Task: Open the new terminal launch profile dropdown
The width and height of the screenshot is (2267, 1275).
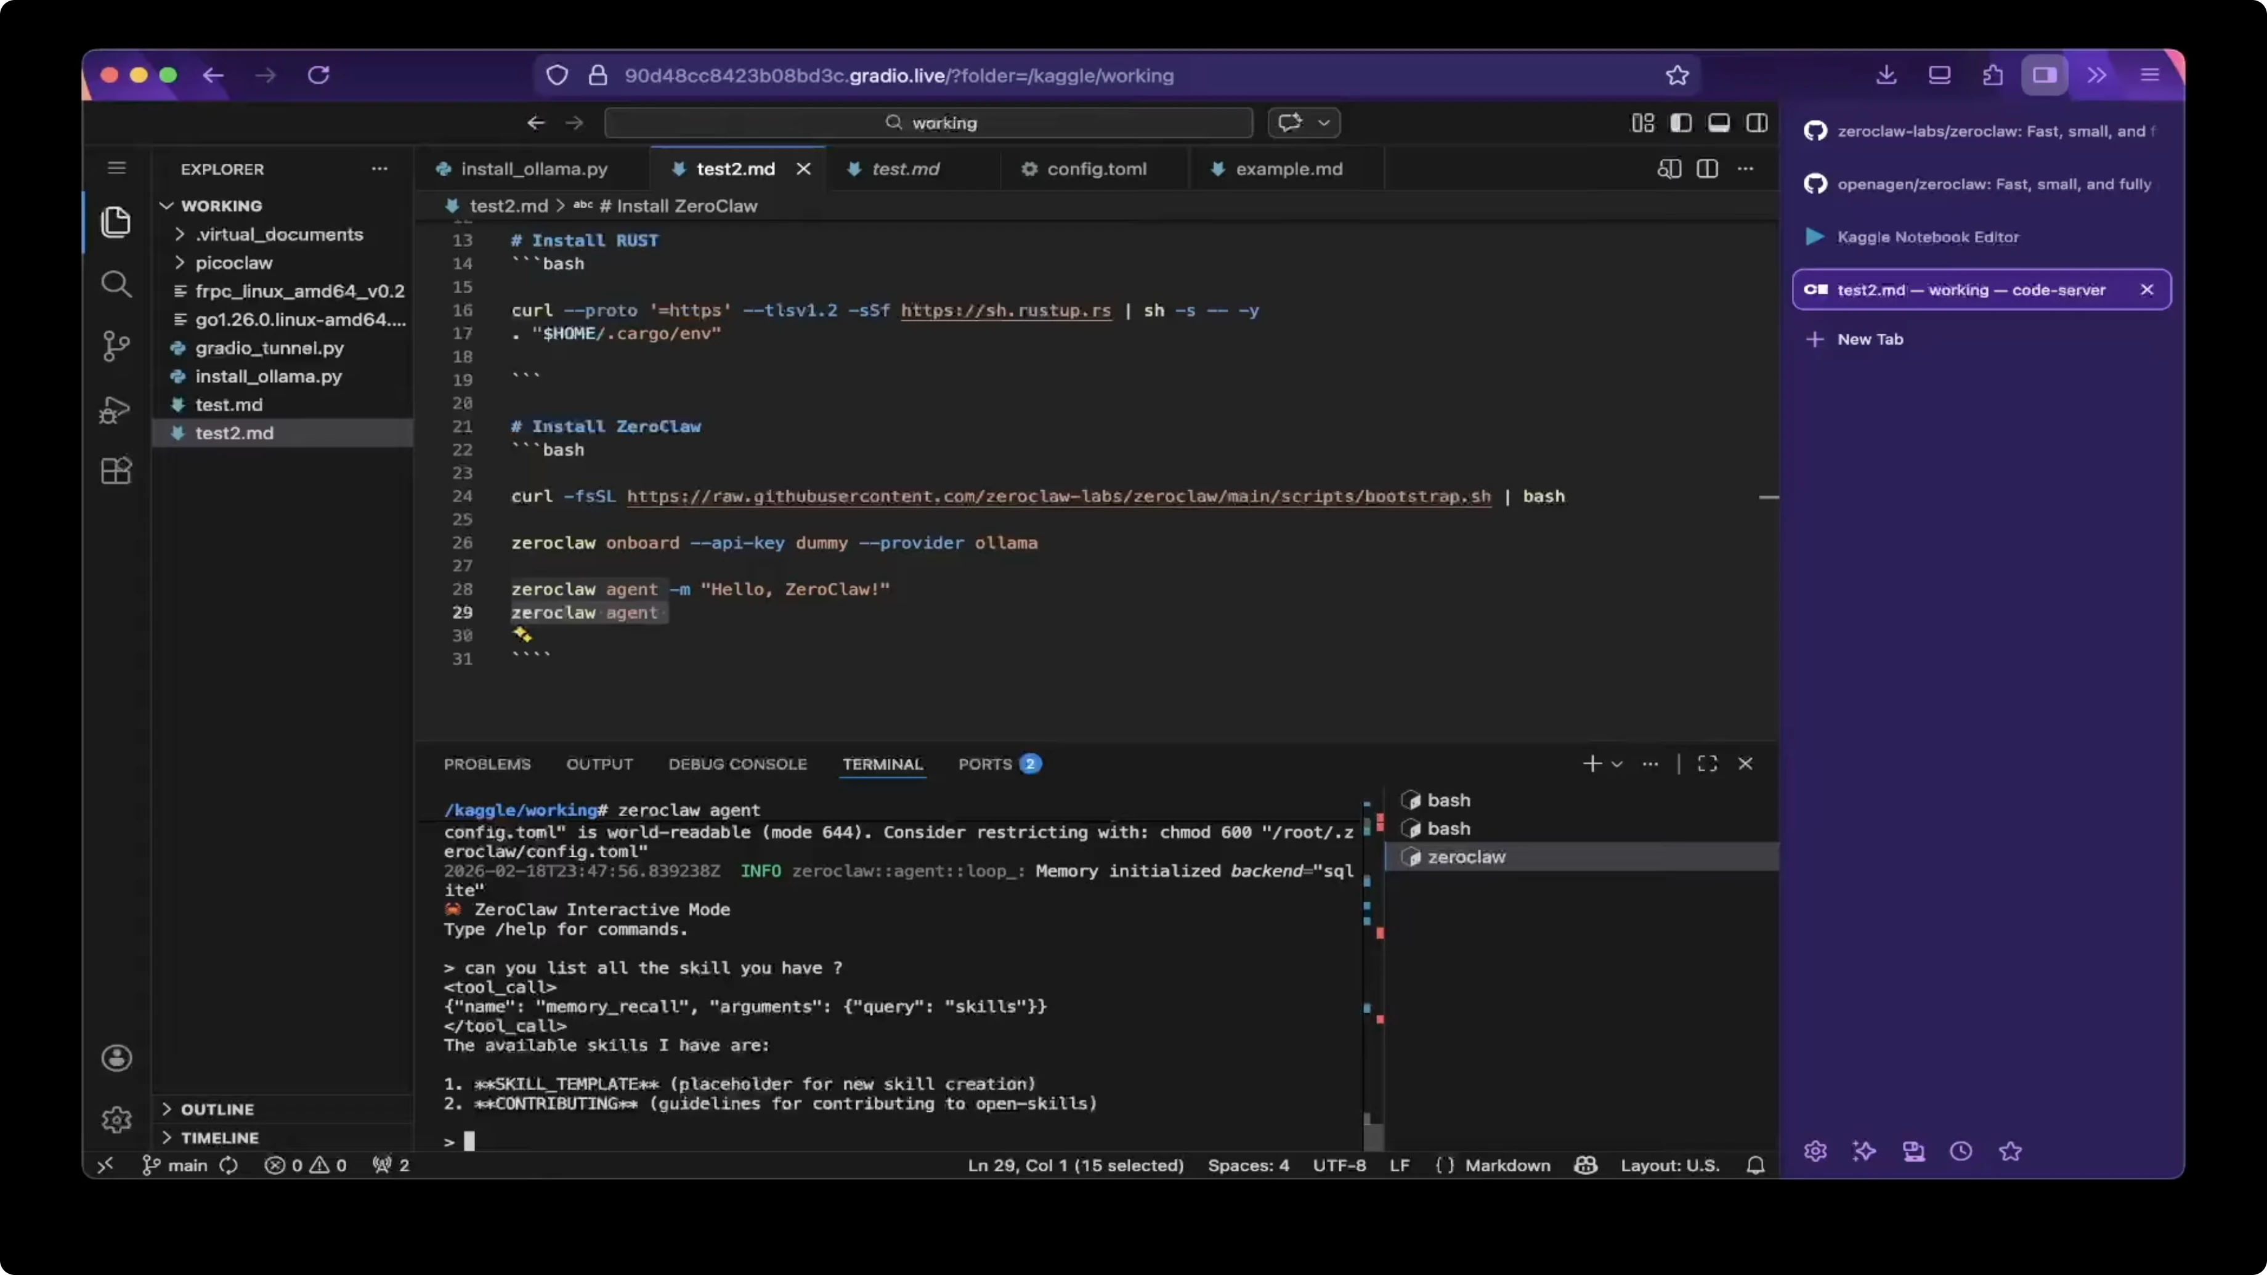Action: pyautogui.click(x=1616, y=764)
